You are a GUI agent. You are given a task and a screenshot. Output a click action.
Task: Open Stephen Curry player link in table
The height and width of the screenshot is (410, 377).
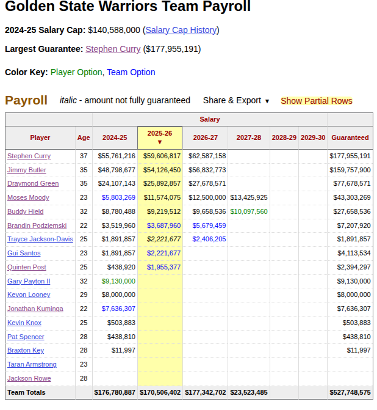(x=29, y=156)
